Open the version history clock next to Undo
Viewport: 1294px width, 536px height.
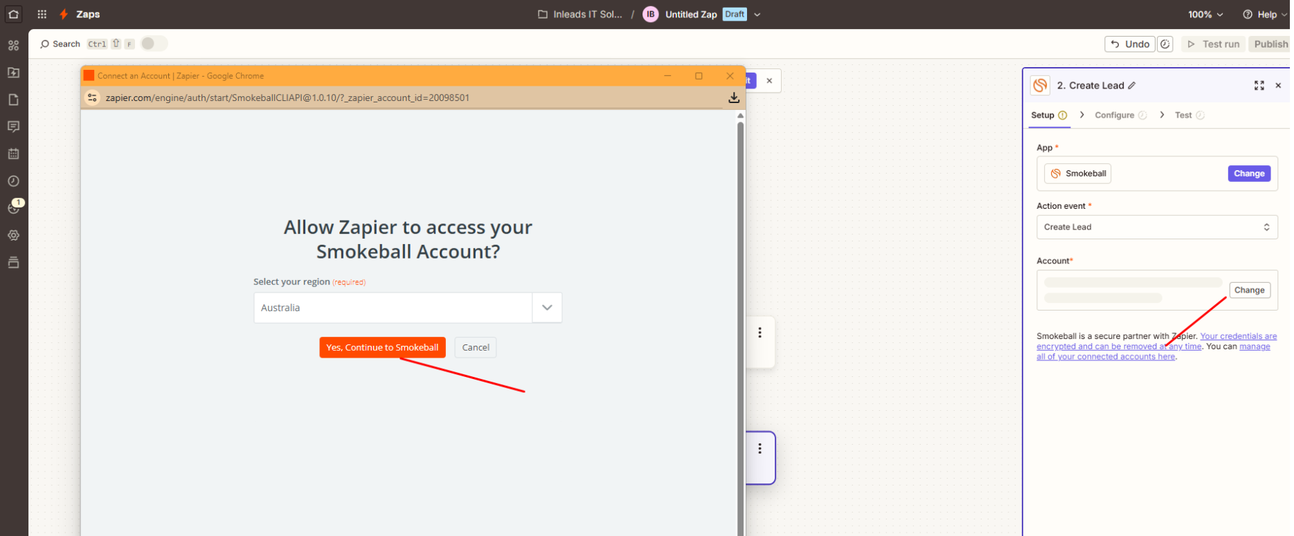coord(1165,44)
